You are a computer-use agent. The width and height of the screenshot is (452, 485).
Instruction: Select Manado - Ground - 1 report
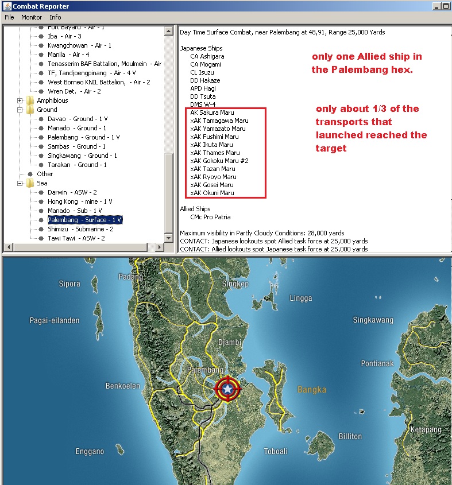[x=77, y=128]
